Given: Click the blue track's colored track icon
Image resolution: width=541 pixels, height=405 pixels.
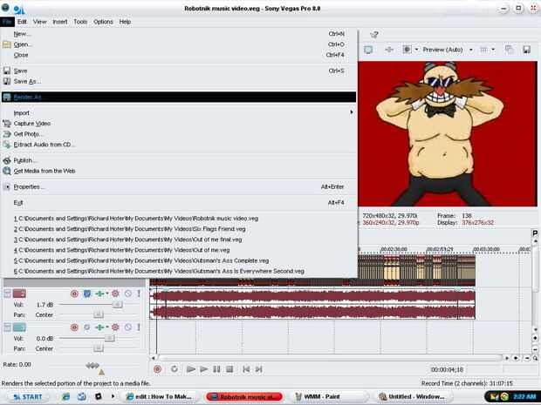Looking at the screenshot, I should 19,327.
